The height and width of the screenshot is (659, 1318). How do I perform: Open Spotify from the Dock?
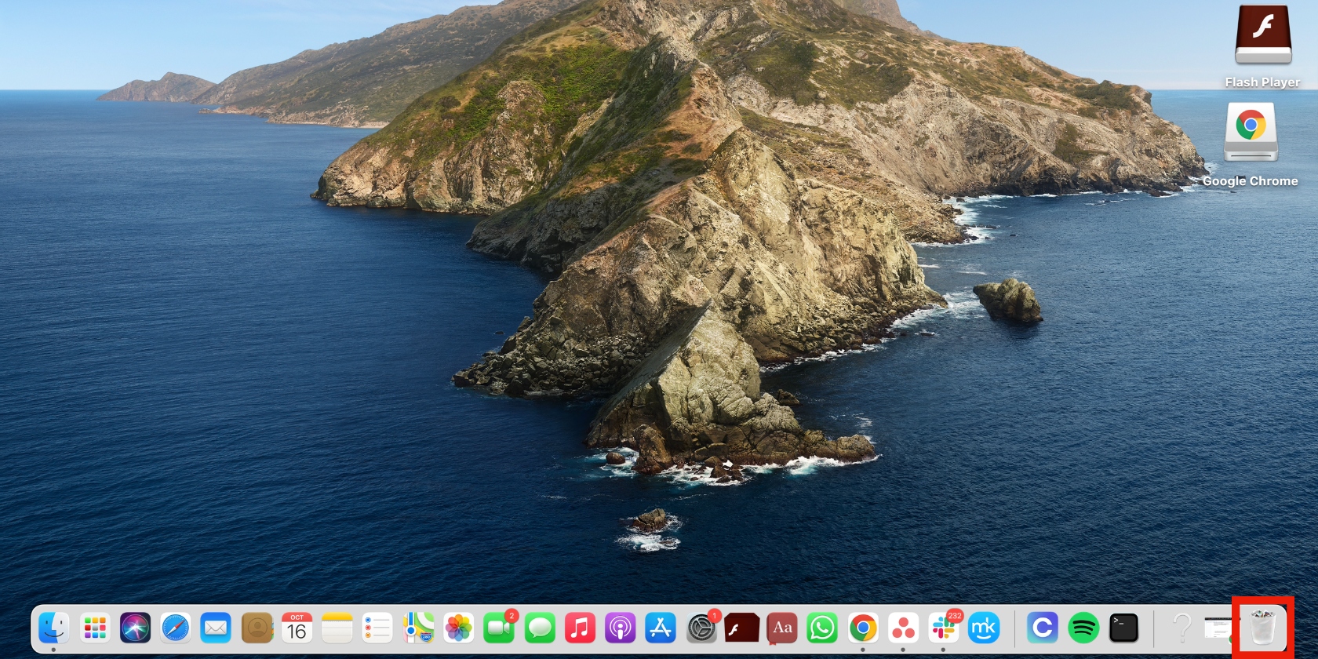click(1083, 628)
